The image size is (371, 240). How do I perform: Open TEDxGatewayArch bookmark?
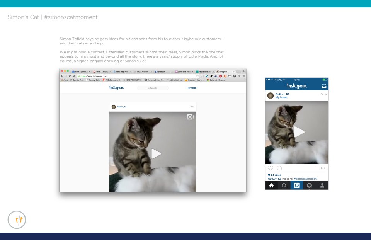click(x=111, y=80)
